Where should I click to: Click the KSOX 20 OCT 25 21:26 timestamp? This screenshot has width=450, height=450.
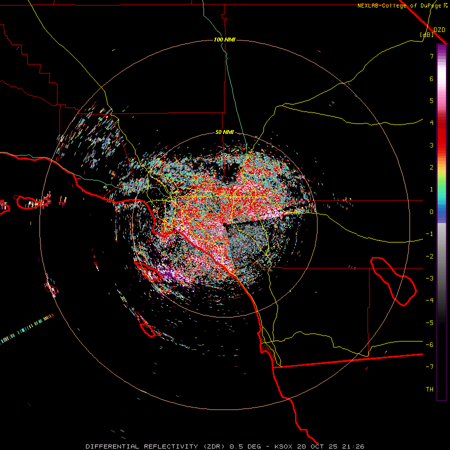pos(319,446)
